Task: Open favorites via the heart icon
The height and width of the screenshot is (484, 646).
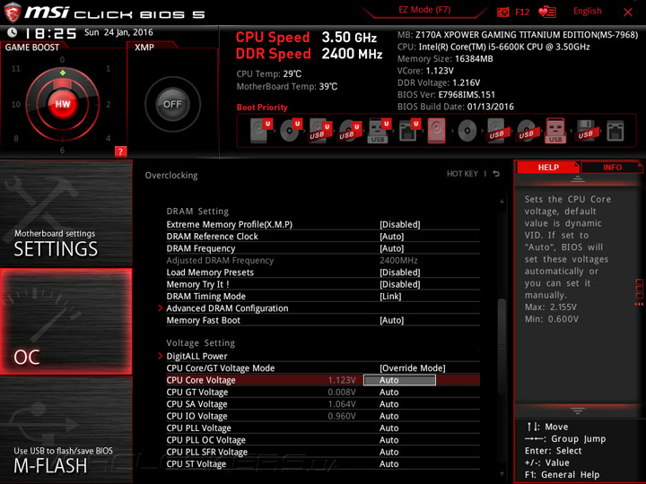Action: 547,12
